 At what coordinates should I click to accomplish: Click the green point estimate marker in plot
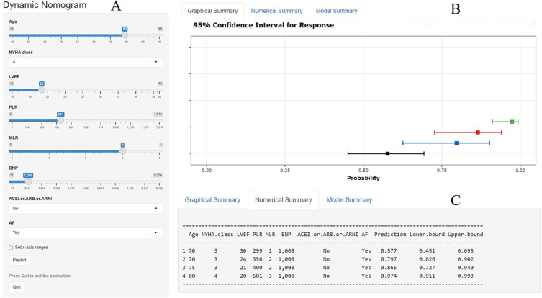pyautogui.click(x=512, y=122)
